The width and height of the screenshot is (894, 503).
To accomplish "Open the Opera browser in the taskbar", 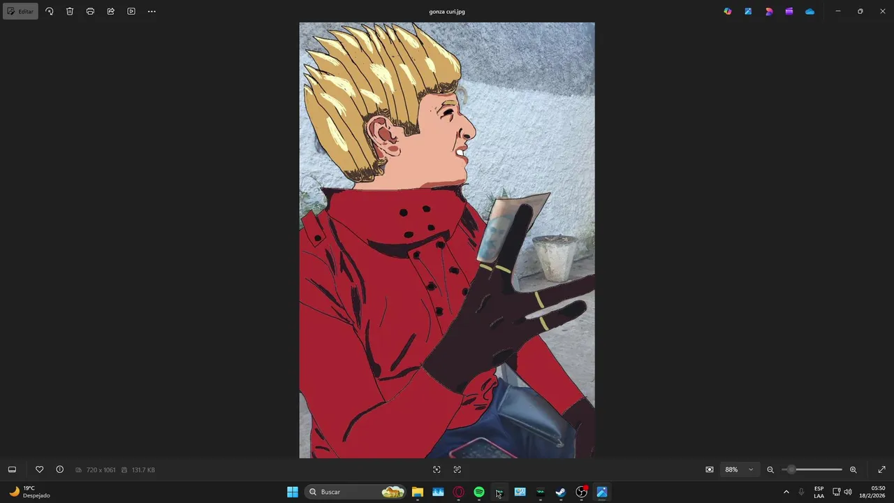I will click(459, 492).
